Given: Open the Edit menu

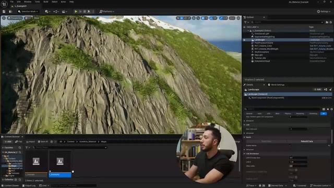Looking at the screenshot, I should coord(19,2).
